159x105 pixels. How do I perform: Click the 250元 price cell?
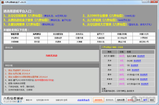[x=122, y=84]
